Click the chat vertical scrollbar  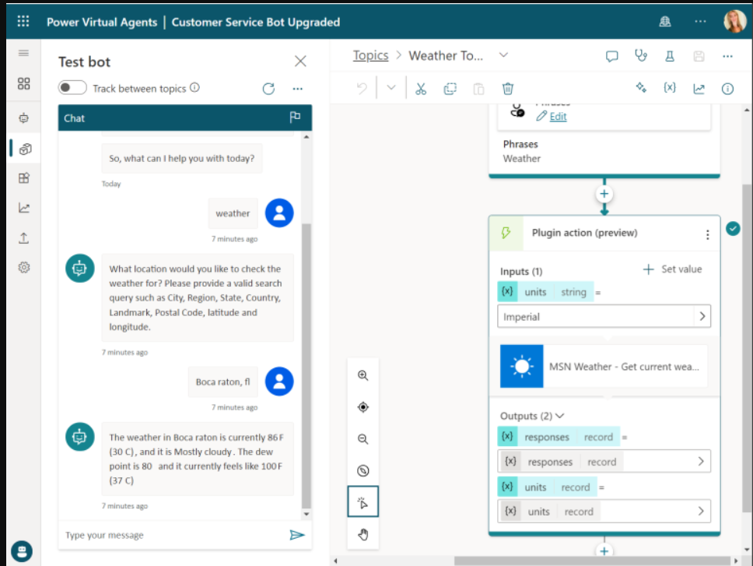pyautogui.click(x=306, y=365)
